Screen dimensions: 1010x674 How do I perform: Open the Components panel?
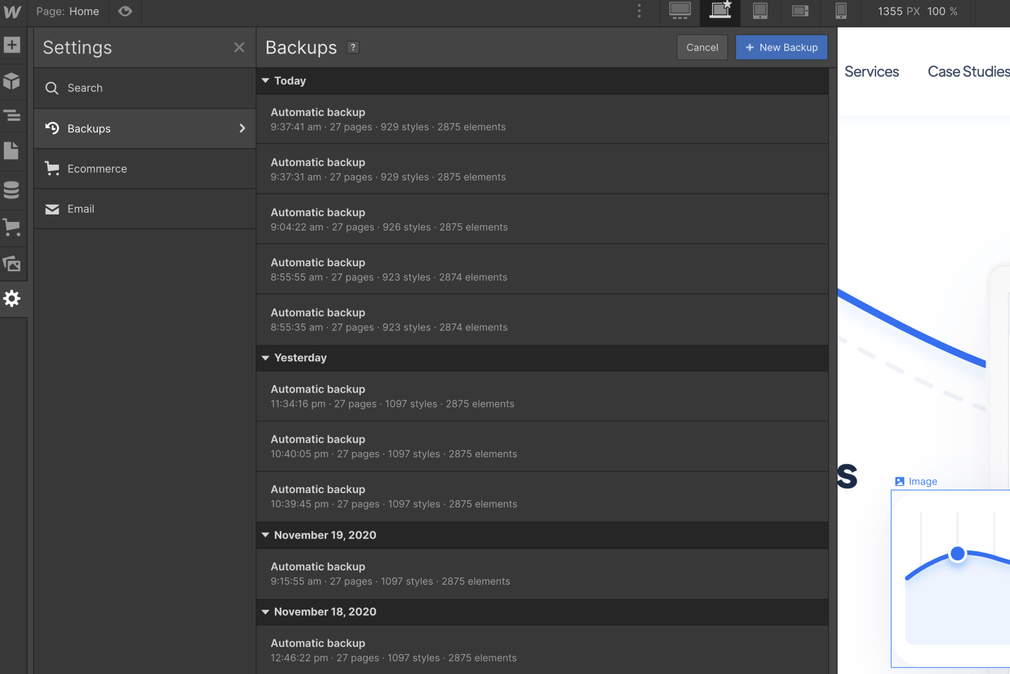pos(12,82)
